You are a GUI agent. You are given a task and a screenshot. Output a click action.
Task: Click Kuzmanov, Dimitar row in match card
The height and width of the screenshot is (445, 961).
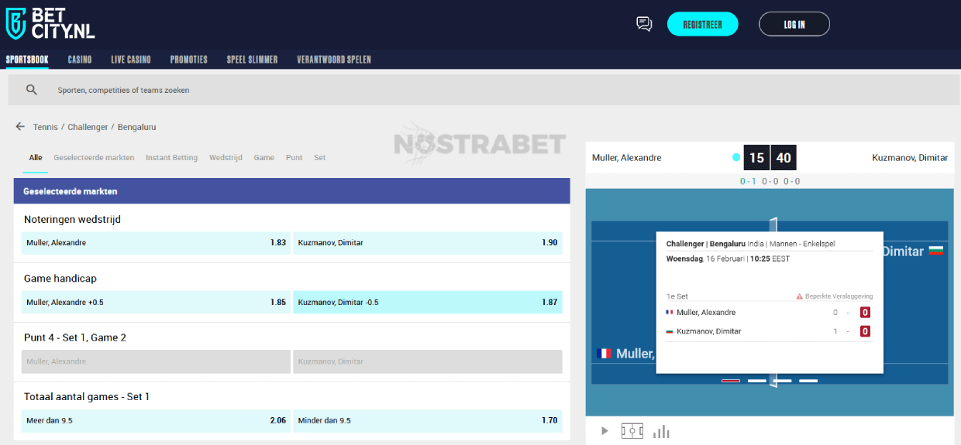click(770, 331)
